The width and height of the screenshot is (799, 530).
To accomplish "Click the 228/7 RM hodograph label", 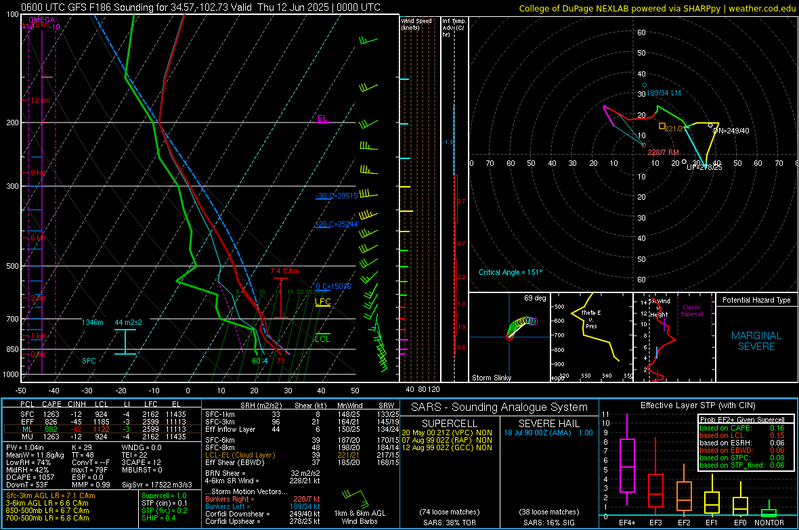I will 663,152.
